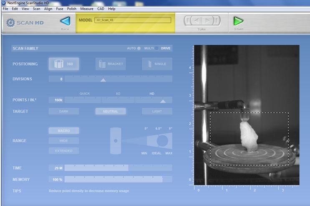
Task: Click the Divisions value box showing 8
Action: [56, 79]
